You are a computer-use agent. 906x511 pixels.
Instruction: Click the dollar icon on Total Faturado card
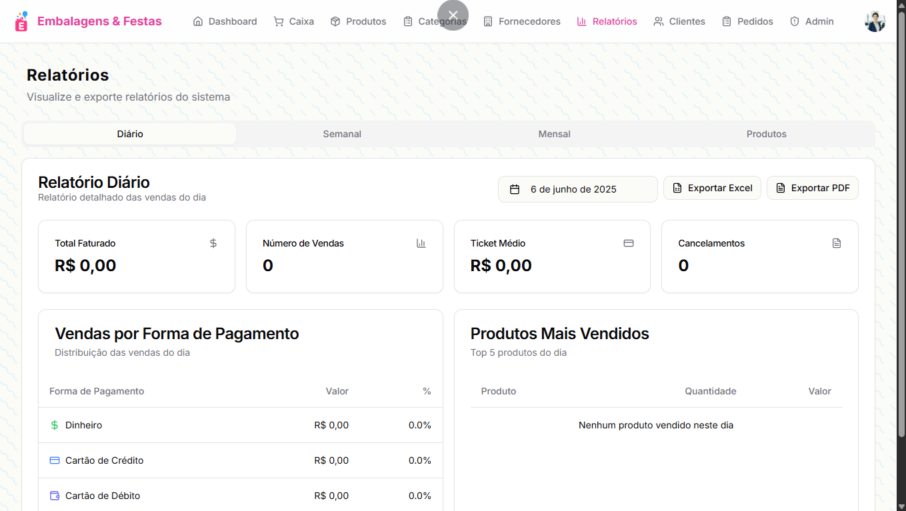point(213,243)
